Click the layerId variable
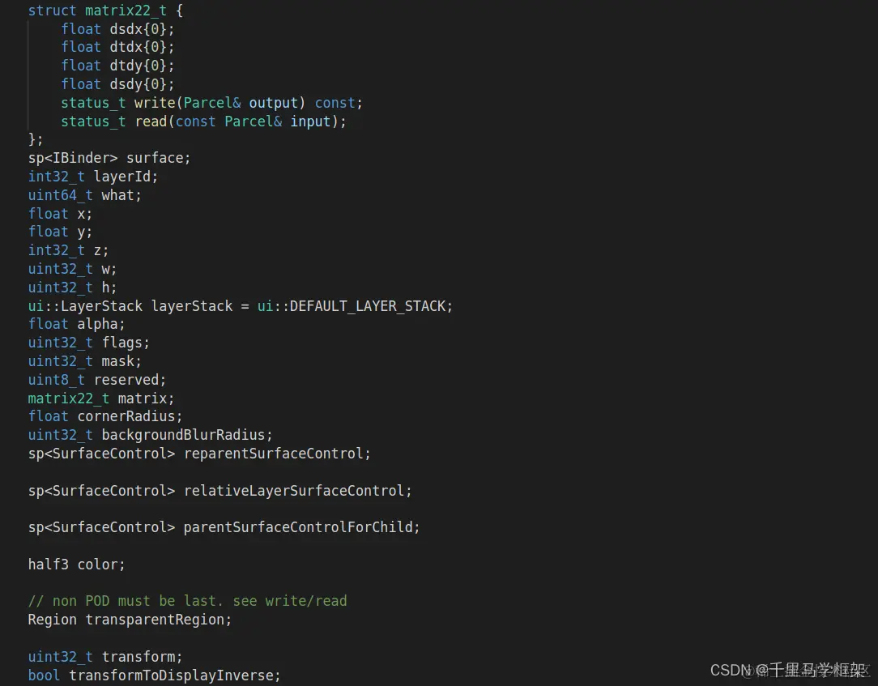This screenshot has width=878, height=686. tap(122, 177)
